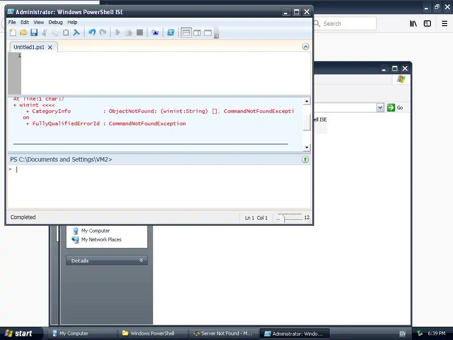Click the Go button in Explorer window
Viewport: 453px width, 340px height.
(x=395, y=108)
